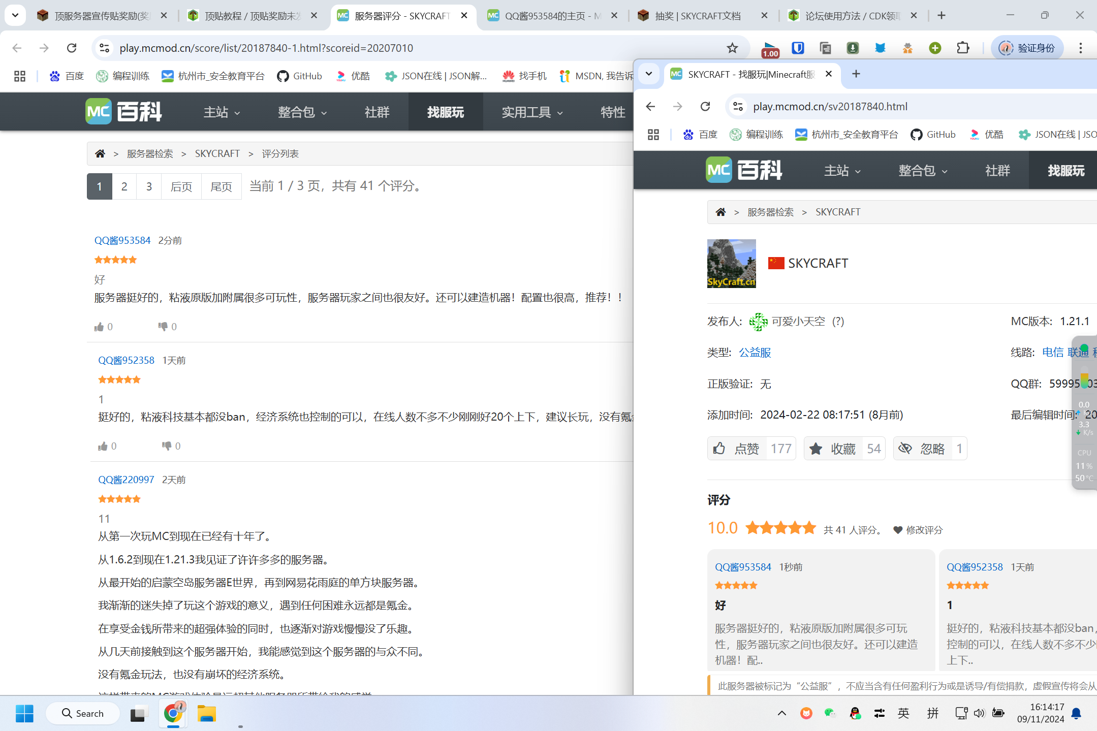1097x731 pixels.
Task: Click the SKYCRAFT server thumbnail image
Action: [x=732, y=264]
